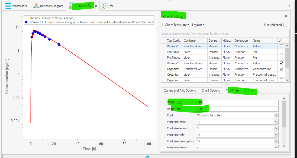Image resolution: width=297 pixels, height=158 pixels.
Task: Uncheck Used box for second DeVries1993 Value row
Action: (x=282, y=63)
